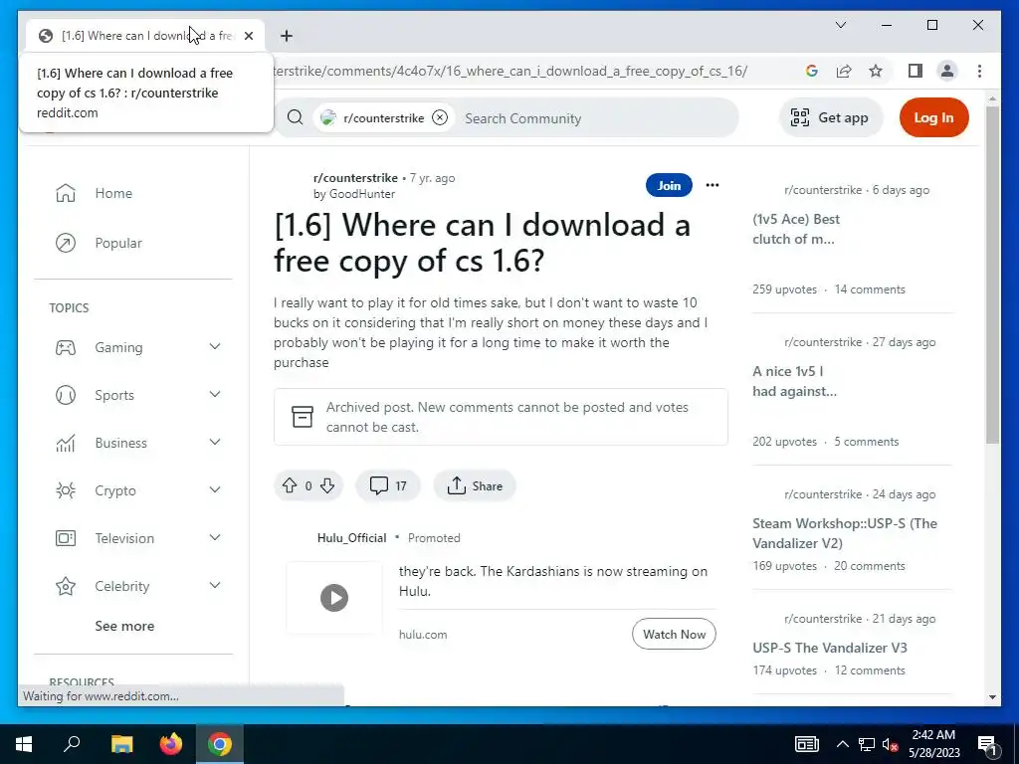The image size is (1019, 764).
Task: Click the network tray icon
Action: tap(867, 745)
